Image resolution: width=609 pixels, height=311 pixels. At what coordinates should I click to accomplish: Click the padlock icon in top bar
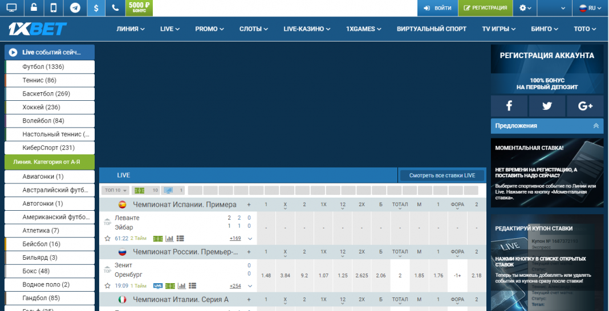tap(34, 8)
